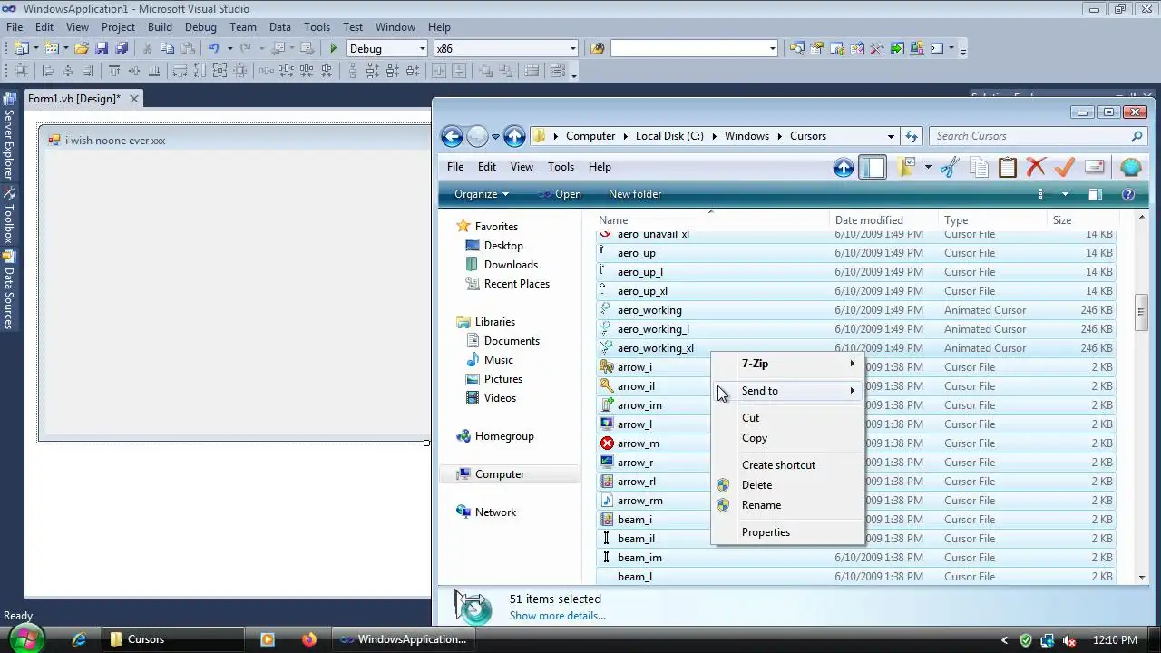Click the Open File folder icon
The height and width of the screenshot is (653, 1161).
[x=82, y=49]
